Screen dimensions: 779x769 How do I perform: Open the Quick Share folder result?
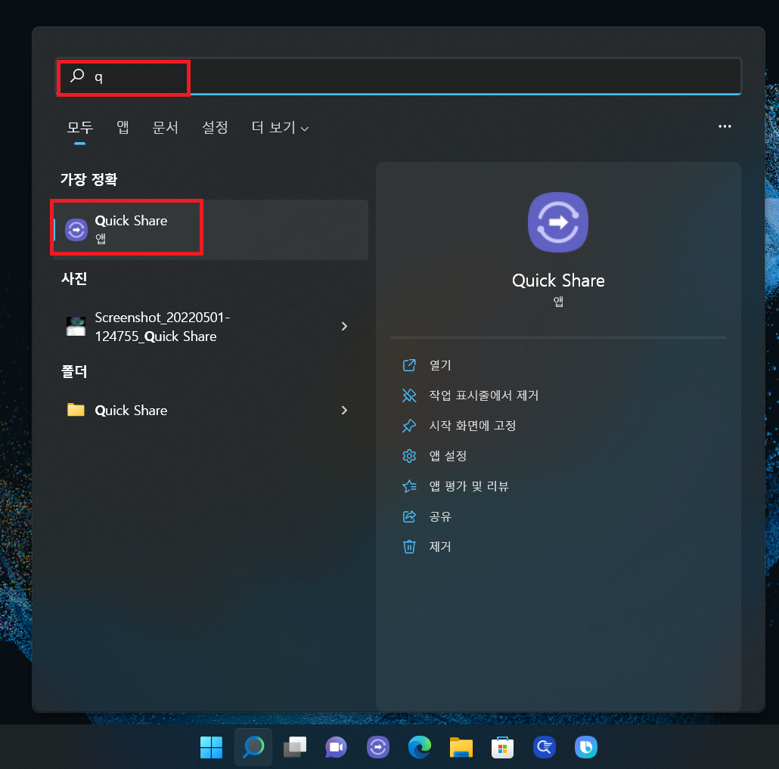pyautogui.click(x=211, y=411)
